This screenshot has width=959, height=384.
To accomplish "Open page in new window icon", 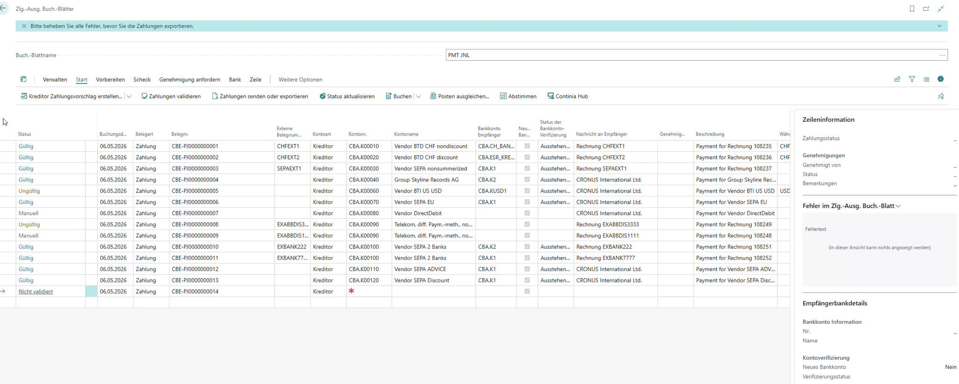I will tap(926, 8).
